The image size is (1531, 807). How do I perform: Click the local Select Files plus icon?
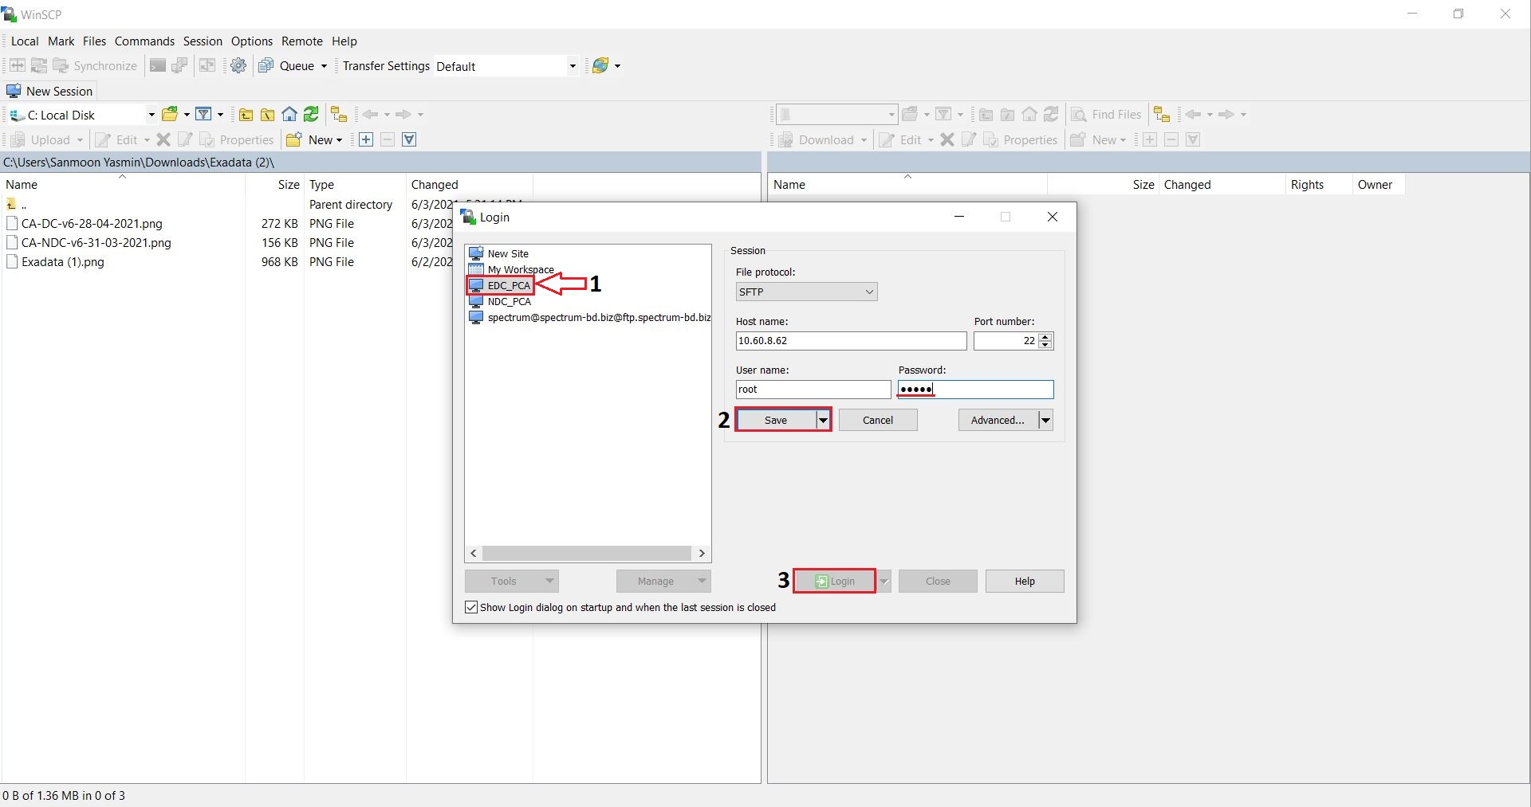(366, 140)
